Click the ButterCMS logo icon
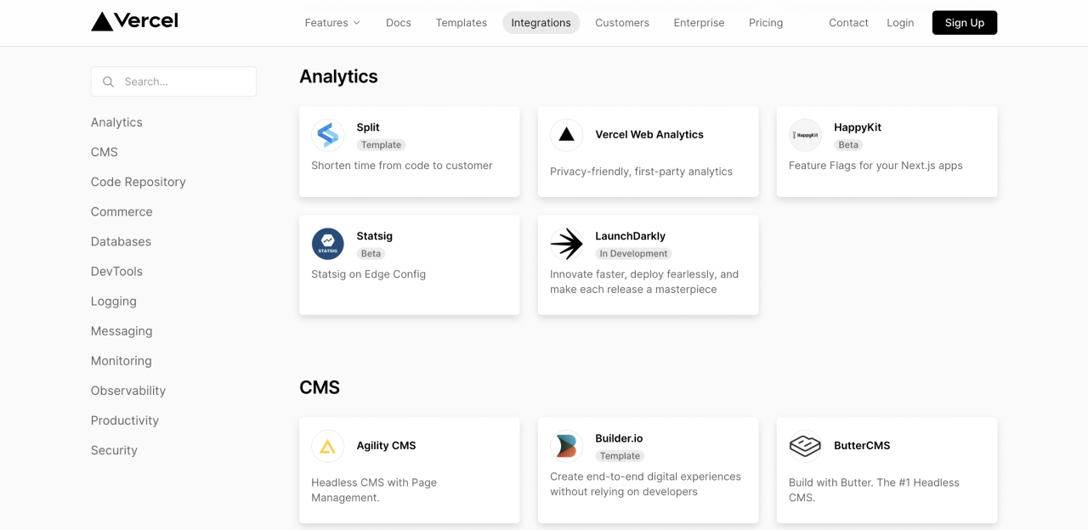 coord(806,446)
